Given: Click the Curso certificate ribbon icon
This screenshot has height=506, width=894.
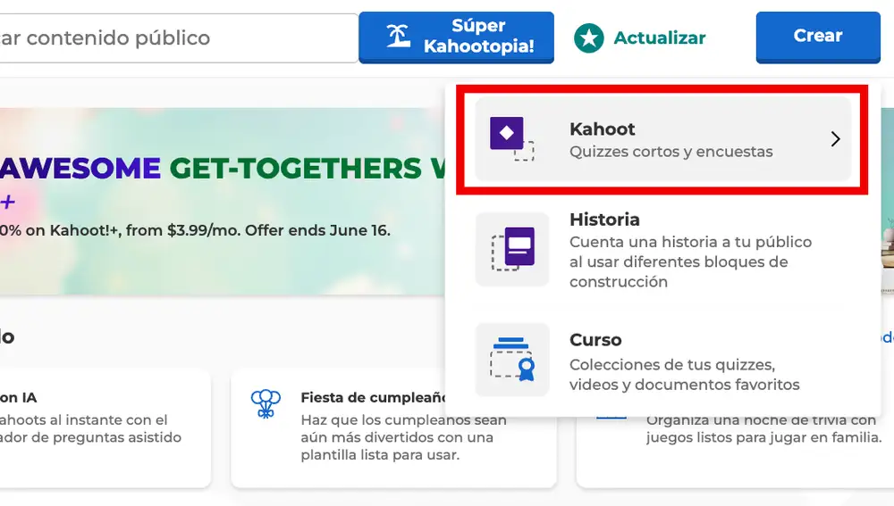Looking at the screenshot, I should pyautogui.click(x=512, y=360).
